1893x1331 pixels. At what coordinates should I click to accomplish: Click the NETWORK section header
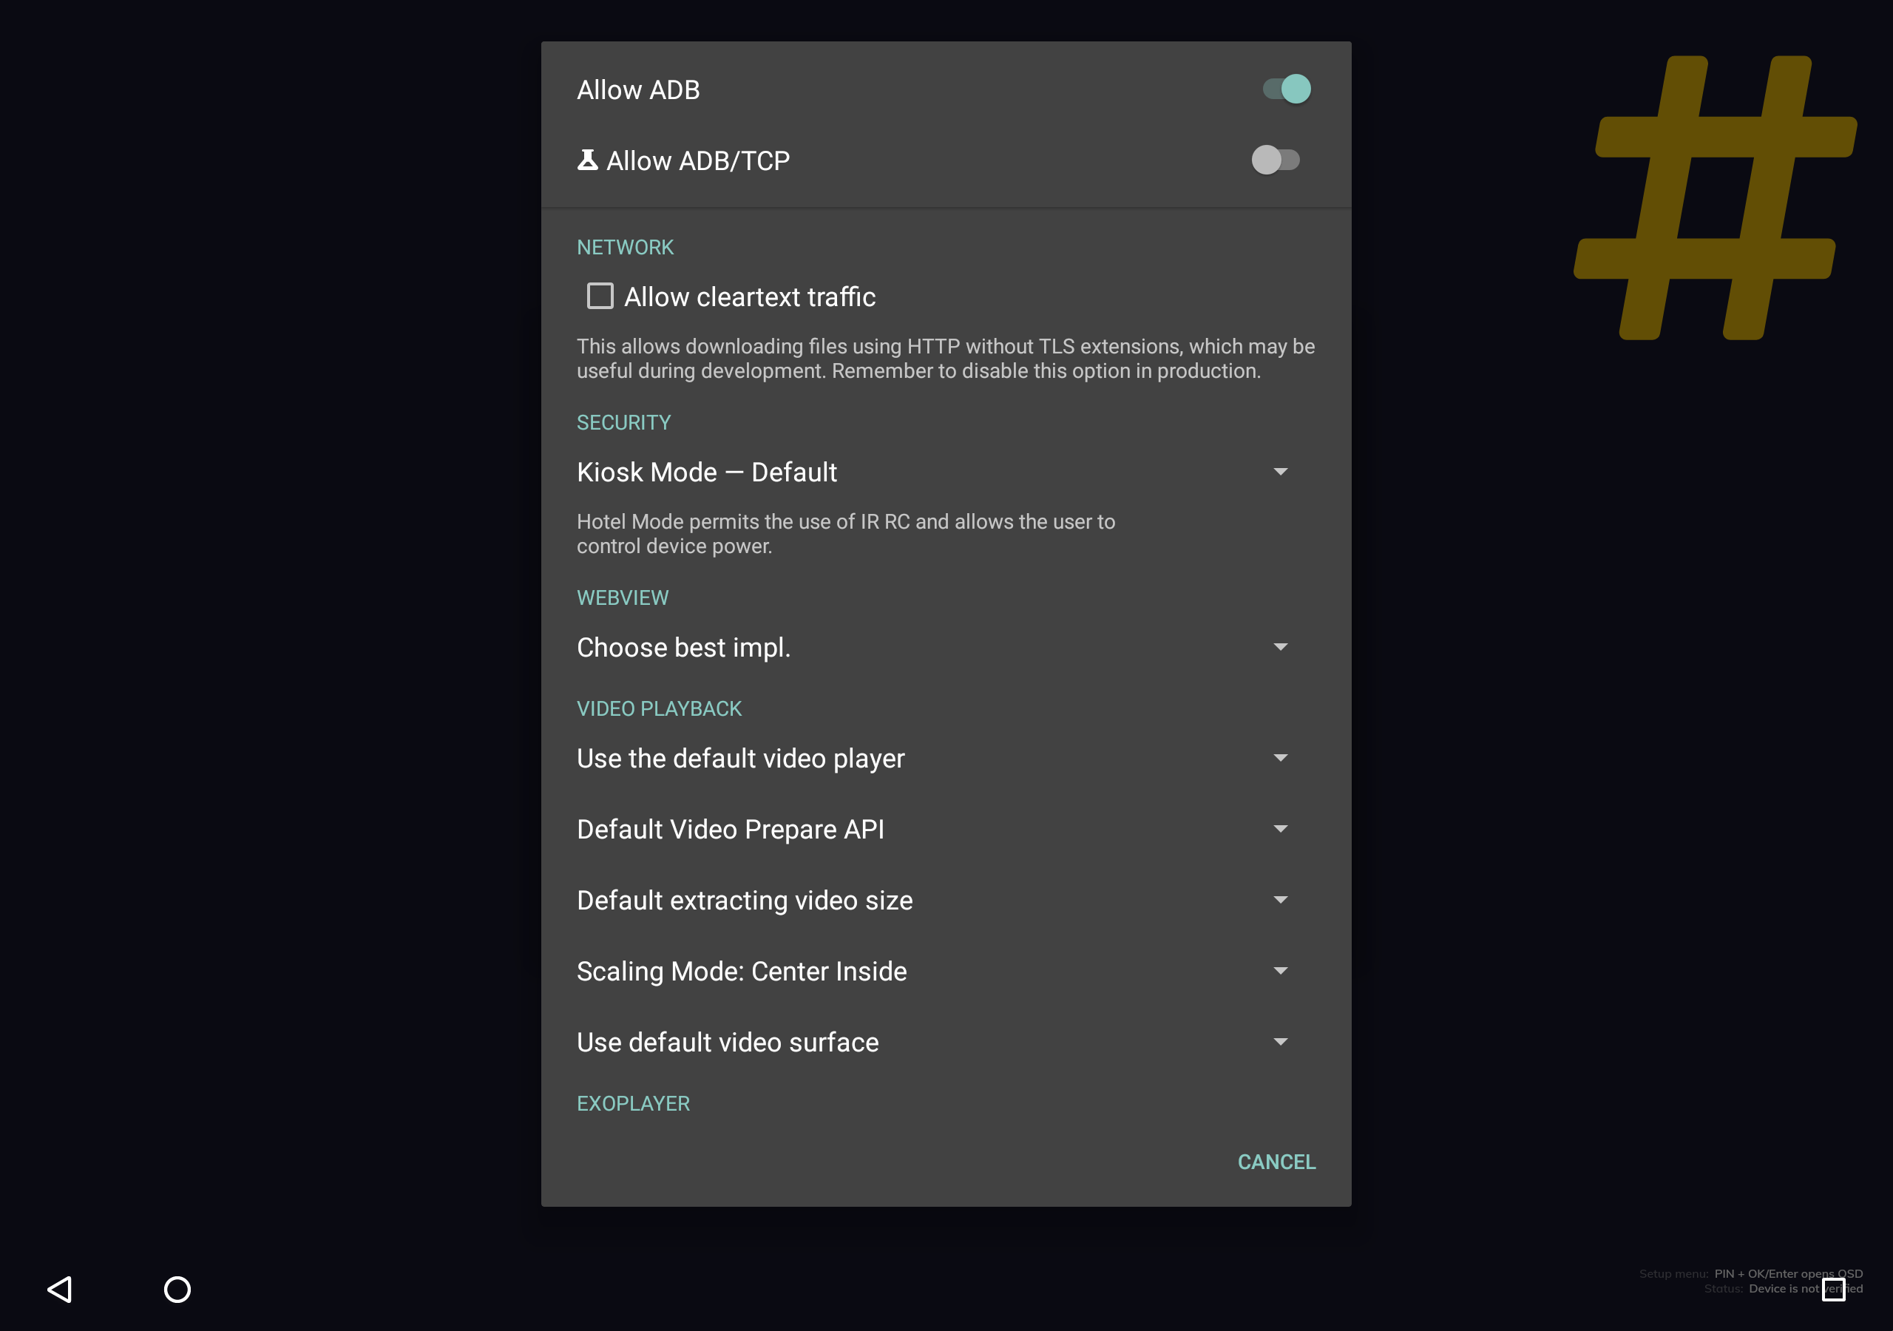click(625, 248)
